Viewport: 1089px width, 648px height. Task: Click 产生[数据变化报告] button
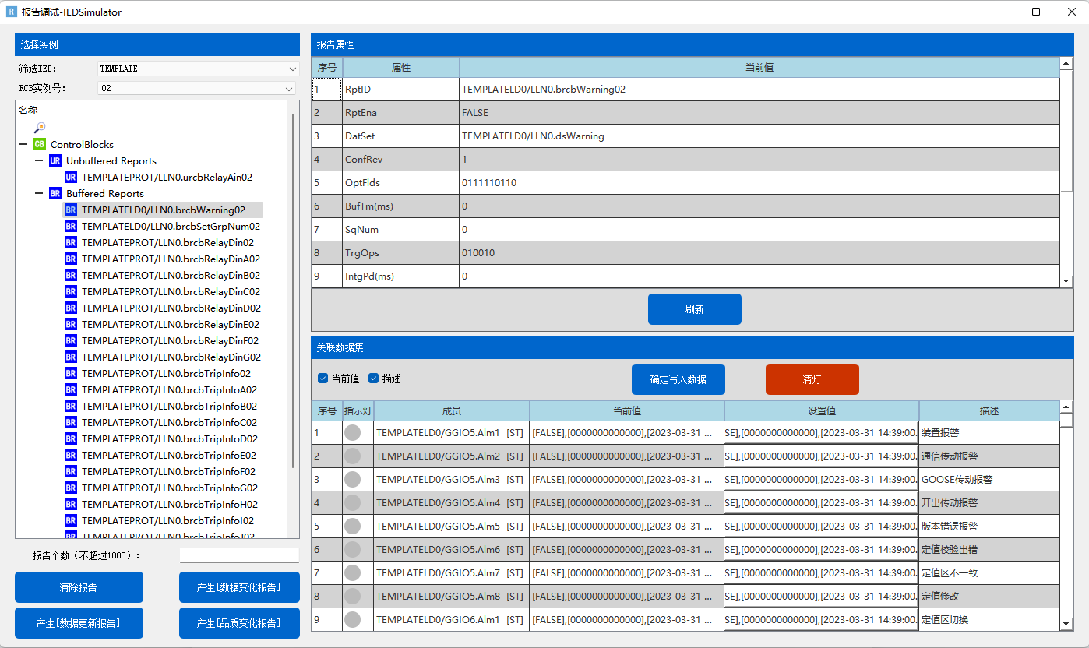coord(239,587)
